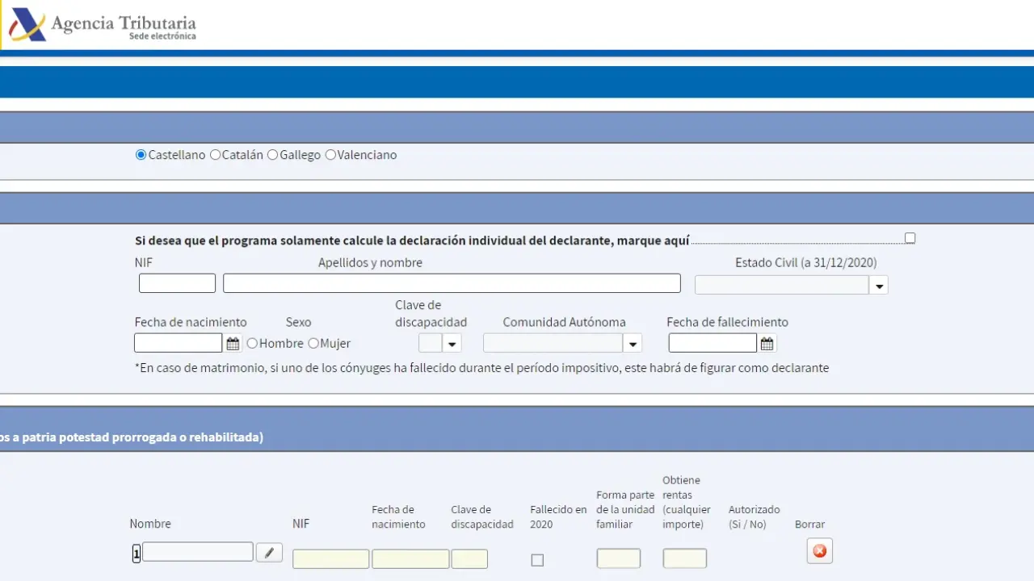Tick the Fallecido en 2020 checkbox

pos(537,560)
